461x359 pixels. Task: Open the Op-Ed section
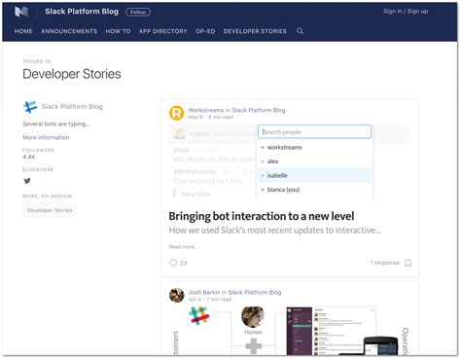205,31
